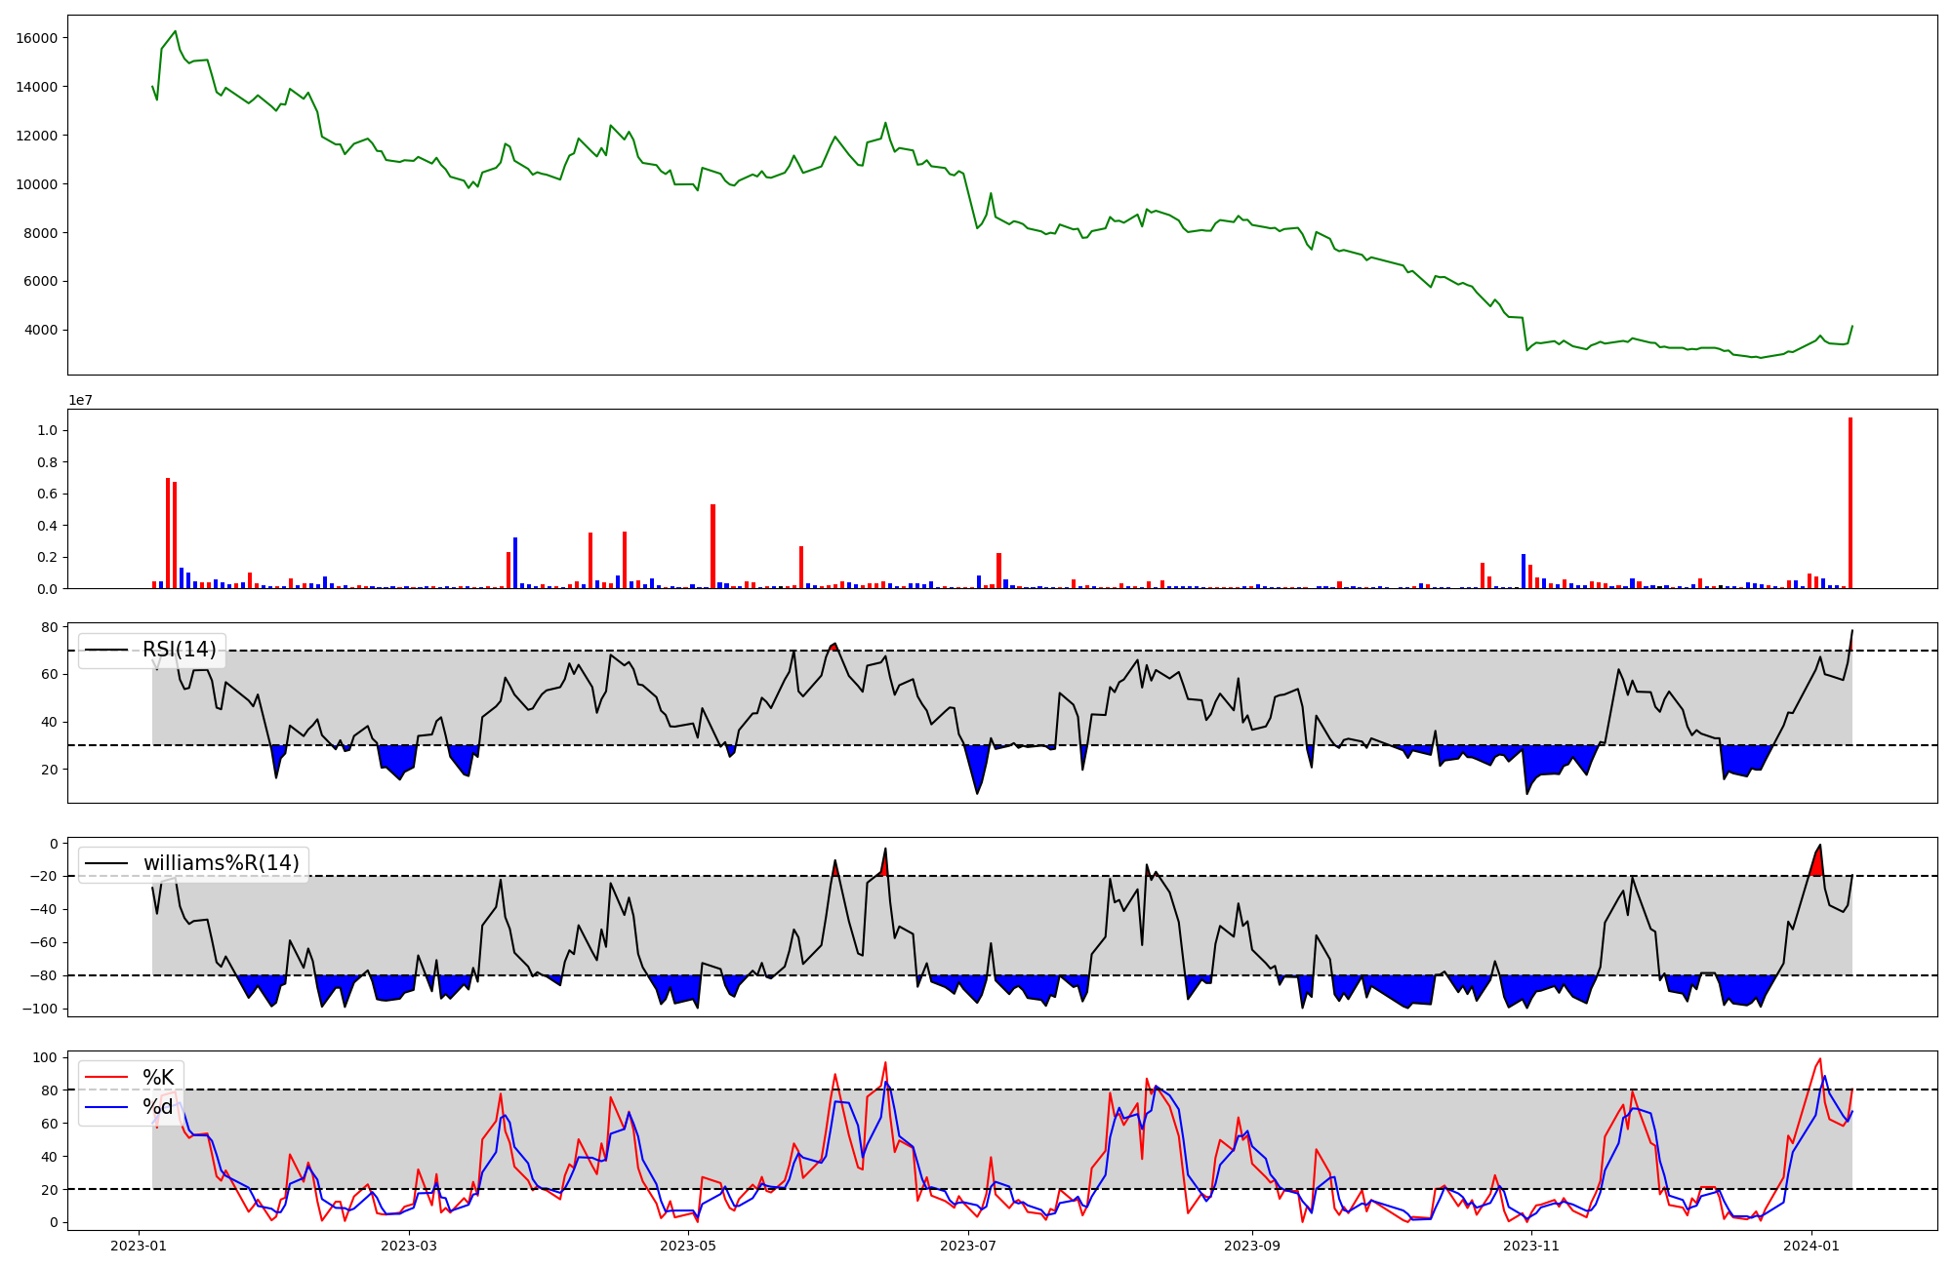Select the 2023-11 date tick label
Screen dimensions: 1952x1268
click(1531, 1246)
